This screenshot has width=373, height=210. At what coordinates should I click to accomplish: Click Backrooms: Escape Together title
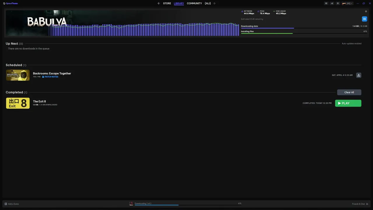(52, 73)
